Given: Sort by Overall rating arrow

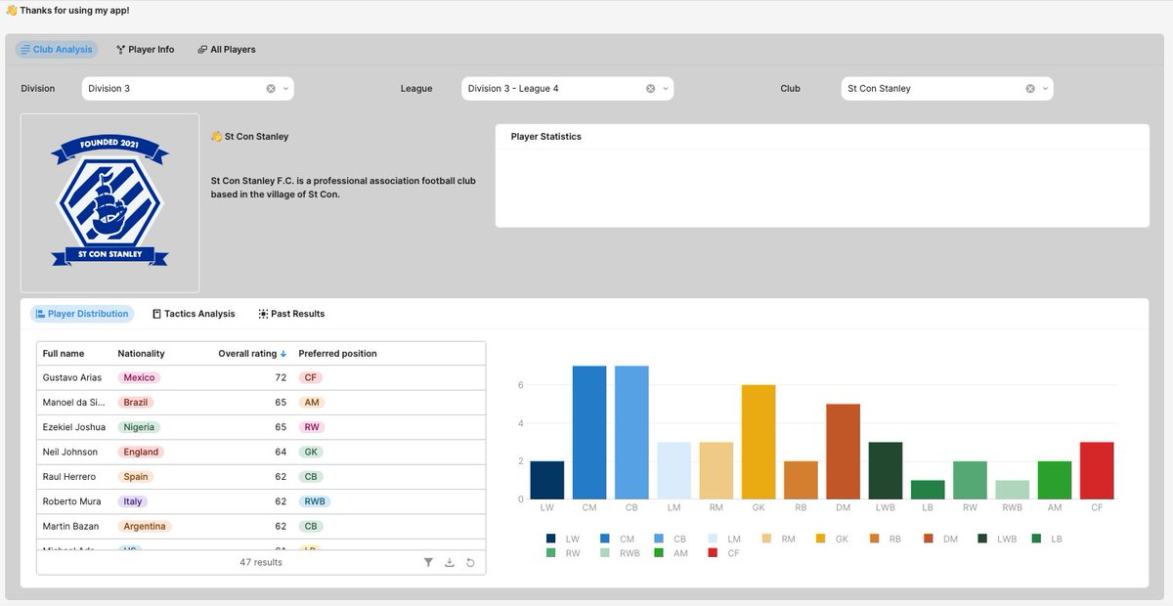Looking at the screenshot, I should [283, 354].
